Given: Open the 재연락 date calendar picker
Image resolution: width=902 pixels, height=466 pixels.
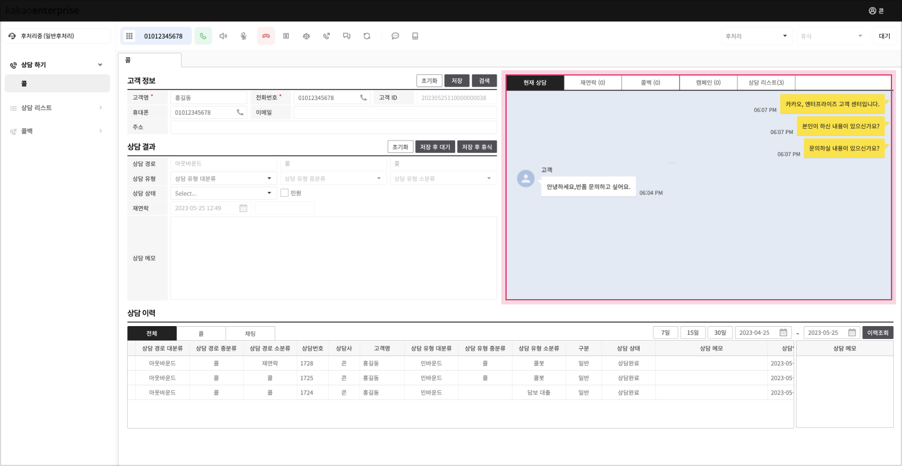Looking at the screenshot, I should click(243, 208).
